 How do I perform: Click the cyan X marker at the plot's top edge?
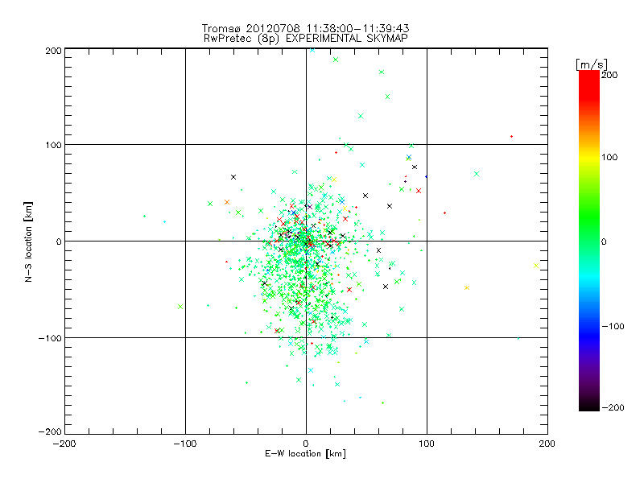[x=312, y=50]
